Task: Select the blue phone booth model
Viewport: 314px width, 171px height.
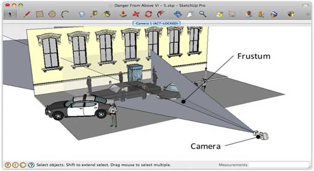Action: [x=135, y=73]
